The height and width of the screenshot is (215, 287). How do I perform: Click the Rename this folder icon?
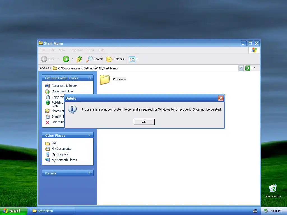pos(48,86)
